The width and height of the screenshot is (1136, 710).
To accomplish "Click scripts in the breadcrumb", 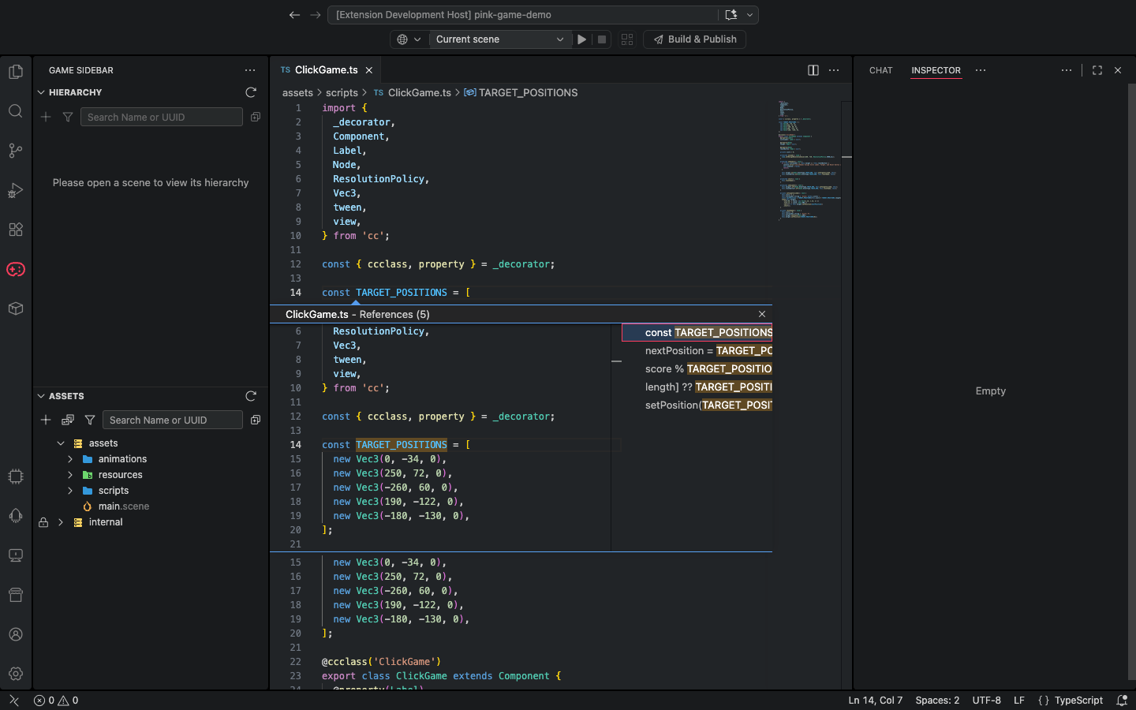I will 342,92.
